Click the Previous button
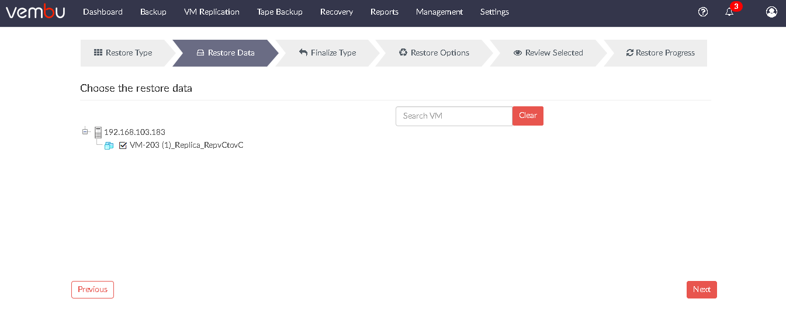The width and height of the screenshot is (786, 309). click(x=92, y=290)
